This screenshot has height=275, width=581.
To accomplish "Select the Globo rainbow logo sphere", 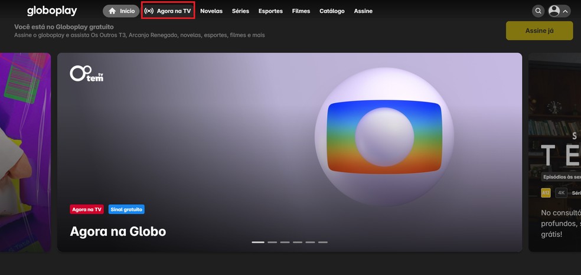I will coord(384,137).
